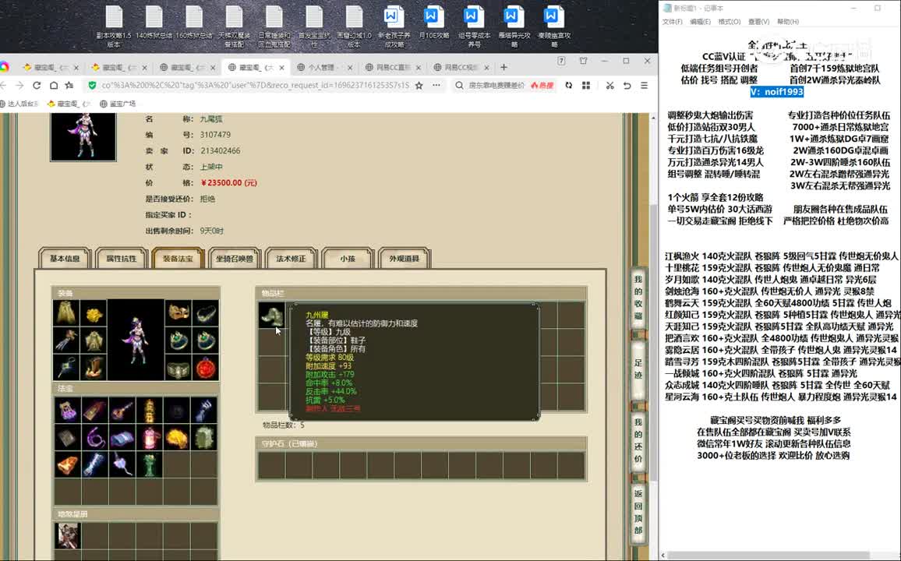Viewport: 901px width, 561px height.
Task: Open desktop file 首发宝宝抗性
Action: point(314,26)
